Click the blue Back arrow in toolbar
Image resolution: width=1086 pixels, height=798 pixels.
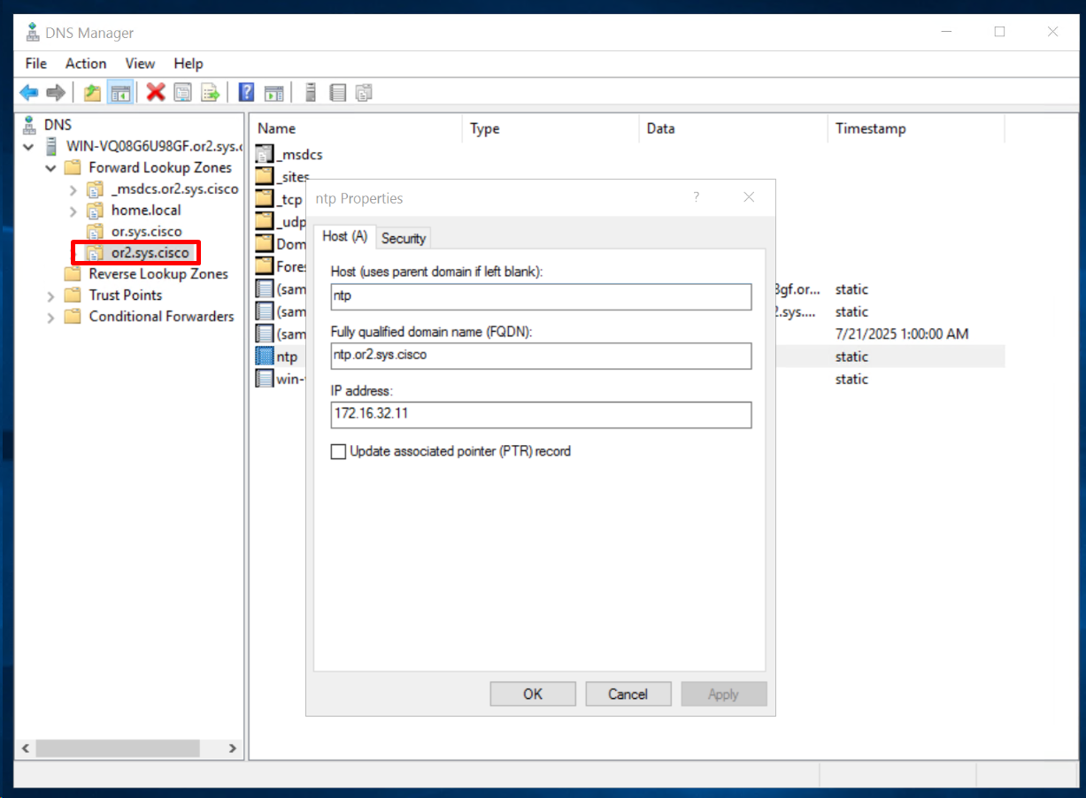tap(29, 92)
